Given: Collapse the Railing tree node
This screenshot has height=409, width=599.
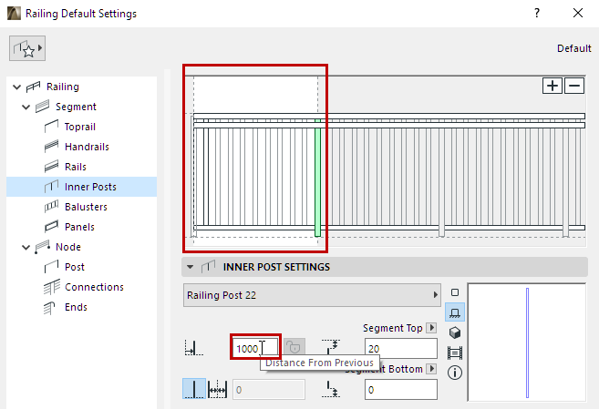Looking at the screenshot, I should (x=16, y=87).
